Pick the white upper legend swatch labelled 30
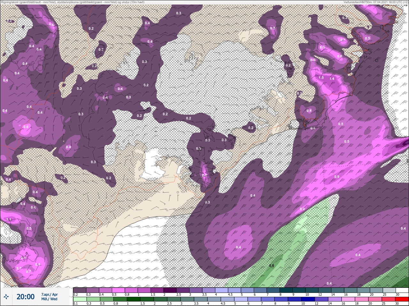This screenshot has width=409, height=306. pos(402,290)
